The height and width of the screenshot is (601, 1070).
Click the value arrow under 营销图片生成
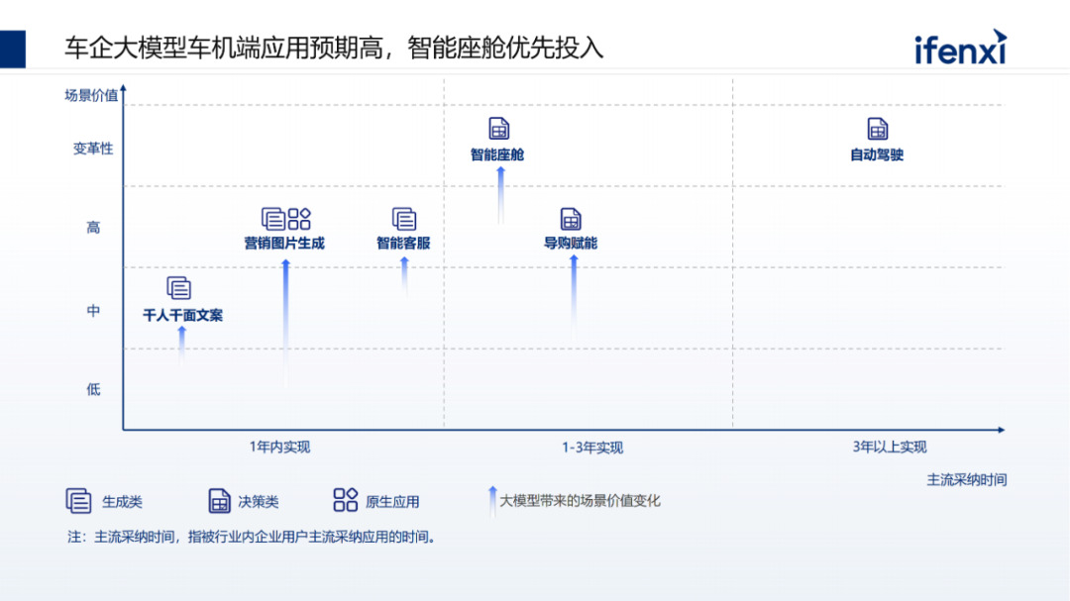pyautogui.click(x=286, y=324)
